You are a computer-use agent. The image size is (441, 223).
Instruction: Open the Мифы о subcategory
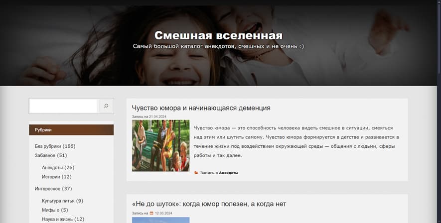[x=51, y=210]
